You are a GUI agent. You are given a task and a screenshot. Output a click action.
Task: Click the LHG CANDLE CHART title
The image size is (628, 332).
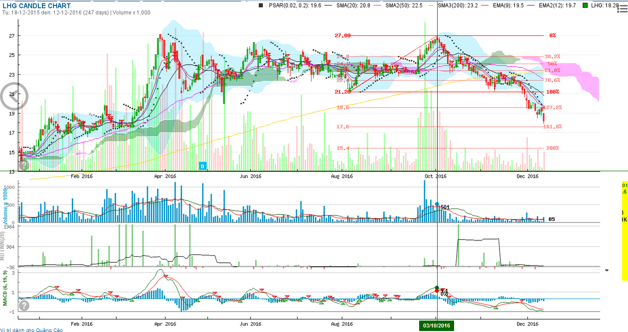coord(36,6)
